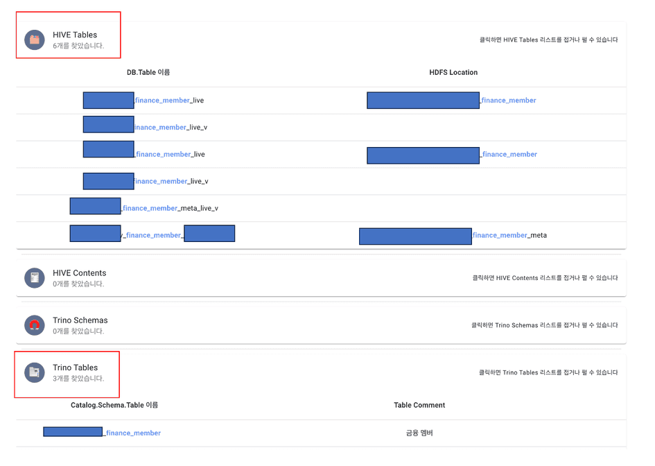Click the HIVE Tables section title

click(75, 35)
